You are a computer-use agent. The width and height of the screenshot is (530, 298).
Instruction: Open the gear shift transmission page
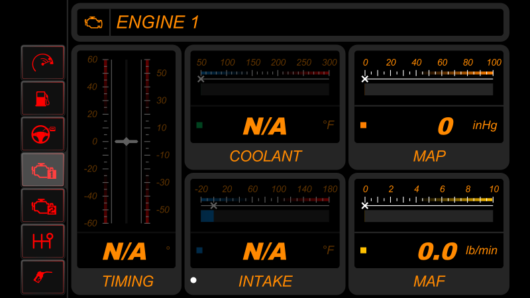42,241
